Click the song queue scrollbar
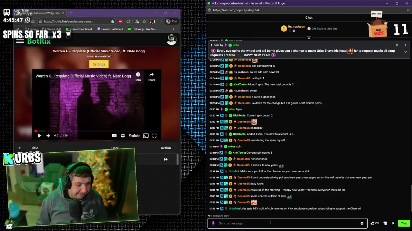Image resolution: width=412 pixels, height=231 pixels. pos(177,159)
